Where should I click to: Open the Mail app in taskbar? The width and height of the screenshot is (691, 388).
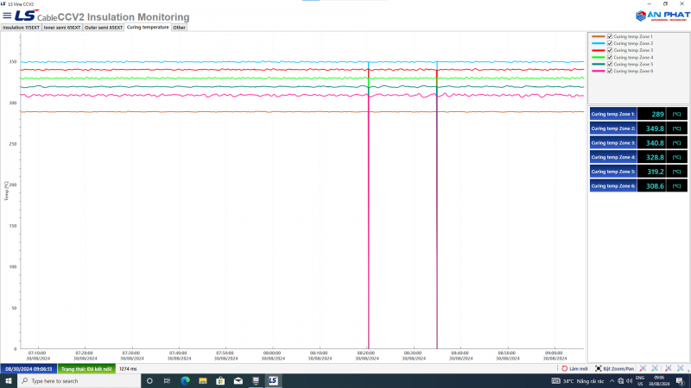pos(238,380)
